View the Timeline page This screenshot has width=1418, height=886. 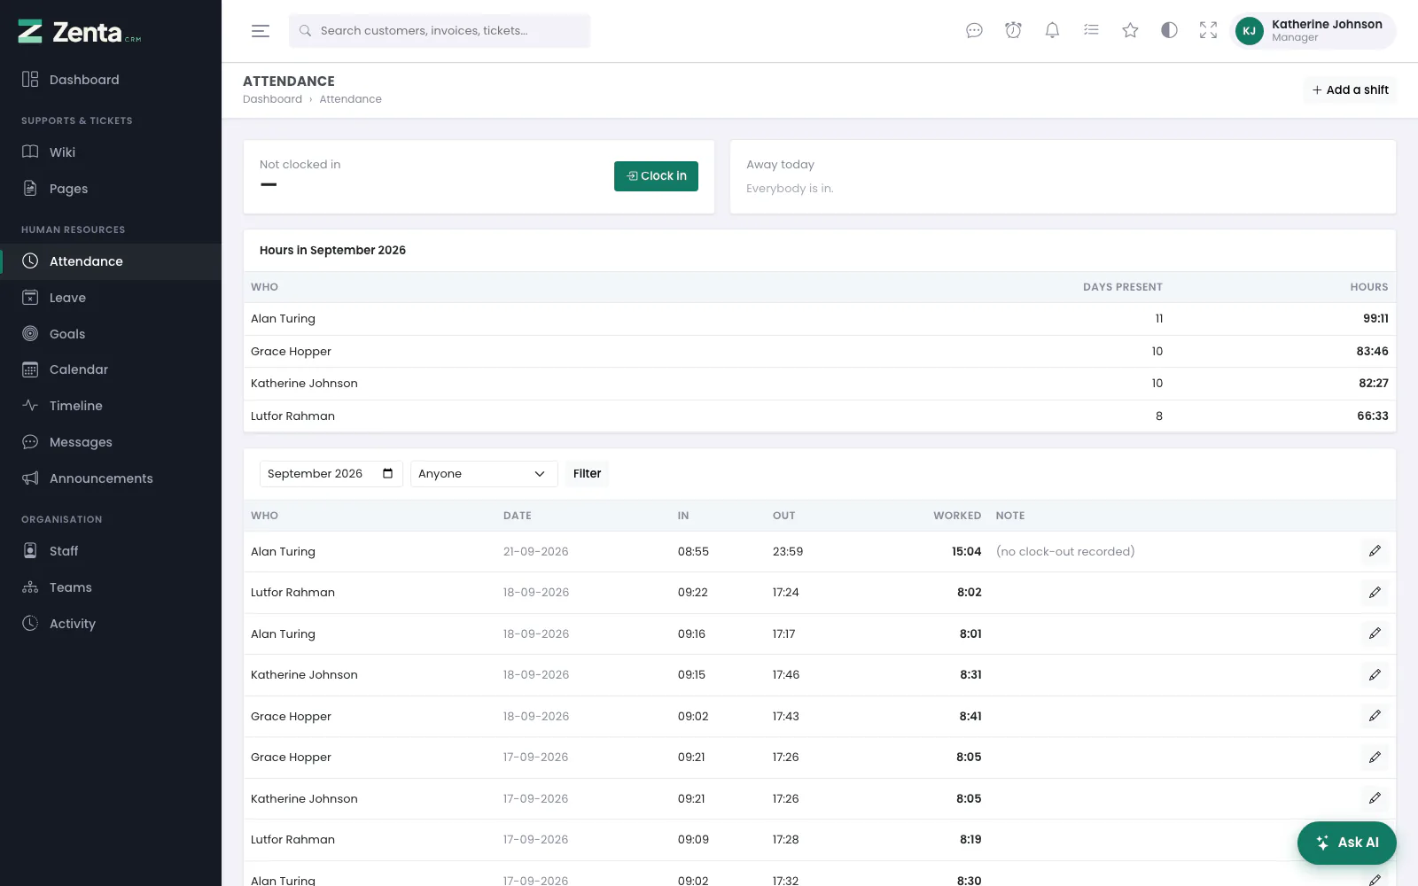(x=111, y=406)
